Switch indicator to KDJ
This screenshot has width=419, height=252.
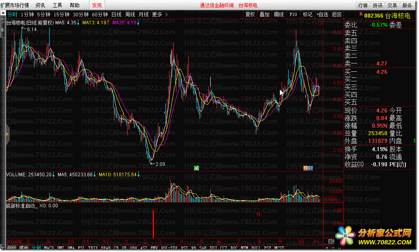[213, 248]
